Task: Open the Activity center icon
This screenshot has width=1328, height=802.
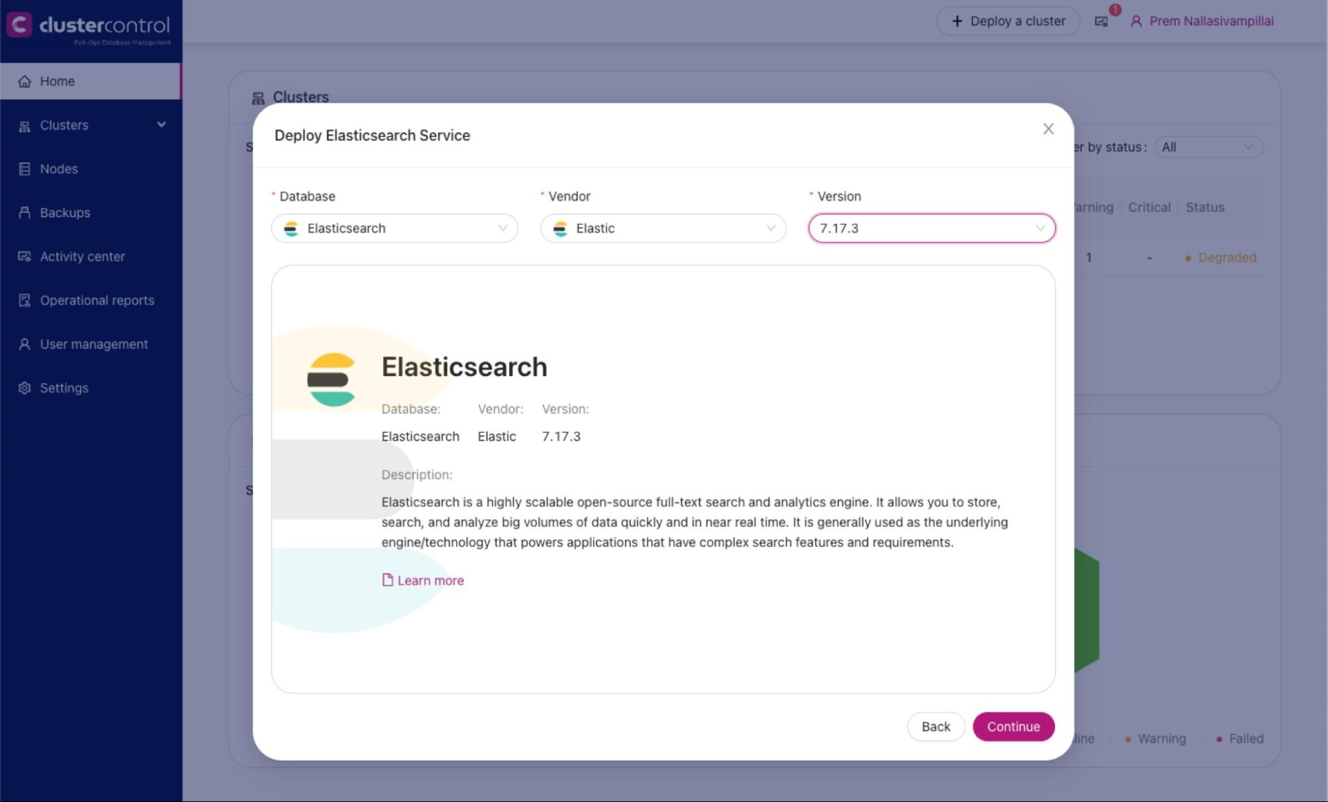Action: coord(24,256)
